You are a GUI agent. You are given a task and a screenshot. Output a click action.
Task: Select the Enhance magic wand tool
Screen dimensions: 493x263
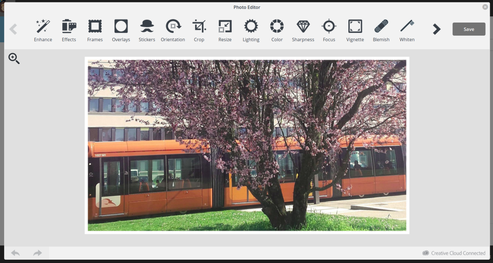coord(43,30)
